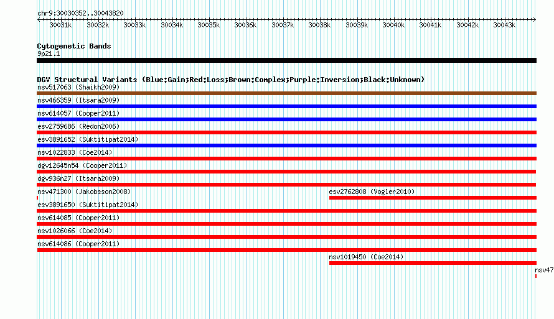
Task: Open dgv12645n54 (Cooper2011) variant label
Action: tap(82, 165)
